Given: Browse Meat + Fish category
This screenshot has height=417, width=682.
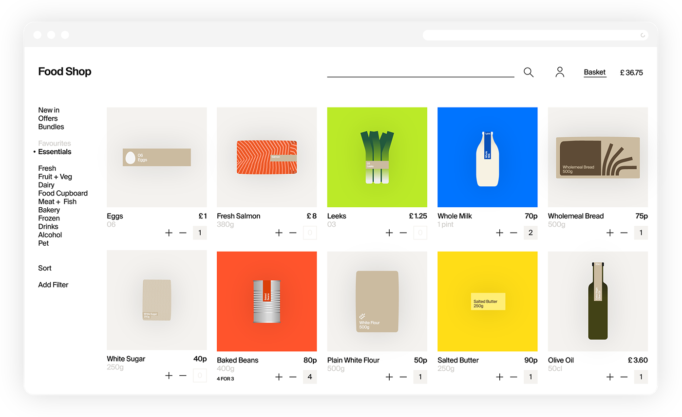Looking at the screenshot, I should [57, 201].
